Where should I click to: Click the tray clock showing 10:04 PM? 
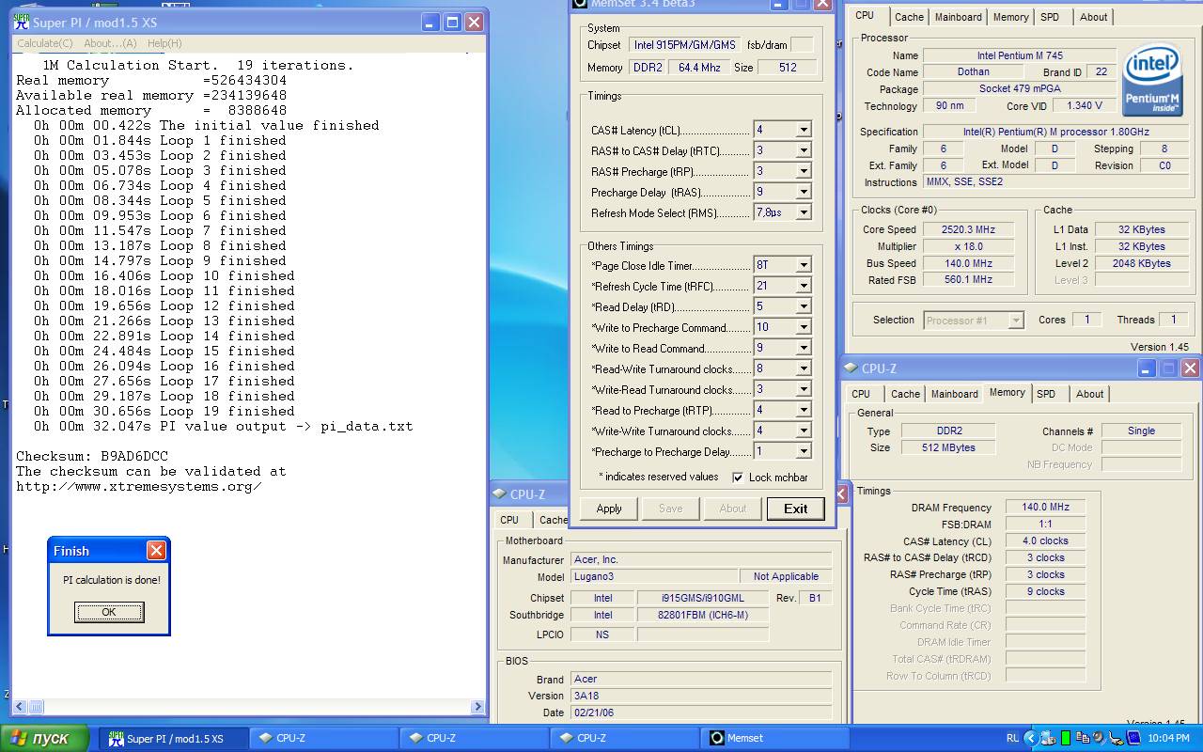click(1169, 738)
